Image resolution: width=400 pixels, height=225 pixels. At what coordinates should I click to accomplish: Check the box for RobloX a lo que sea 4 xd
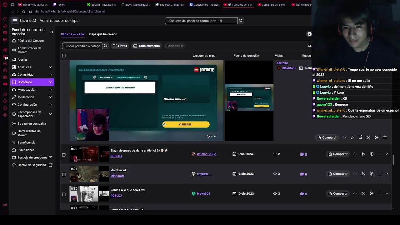click(64, 194)
